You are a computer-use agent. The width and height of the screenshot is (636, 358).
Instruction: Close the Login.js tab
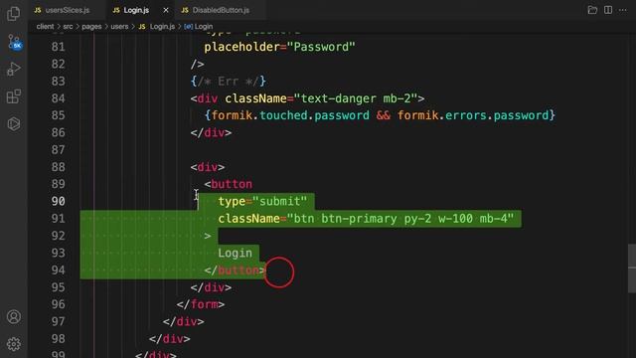click(166, 10)
